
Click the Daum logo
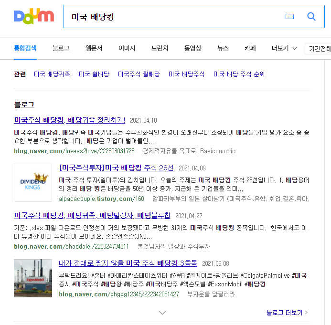(34, 16)
